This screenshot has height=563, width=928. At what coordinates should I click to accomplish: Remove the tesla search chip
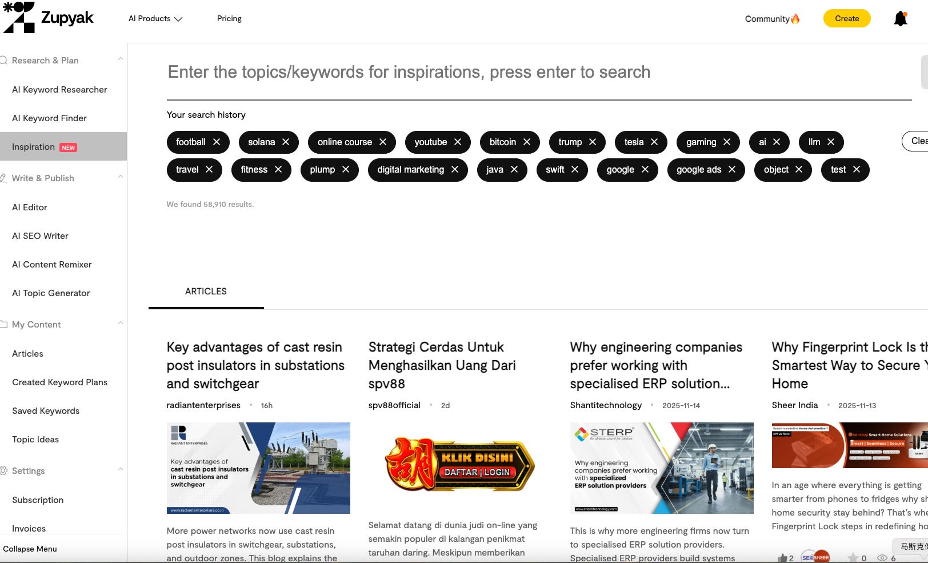(654, 142)
